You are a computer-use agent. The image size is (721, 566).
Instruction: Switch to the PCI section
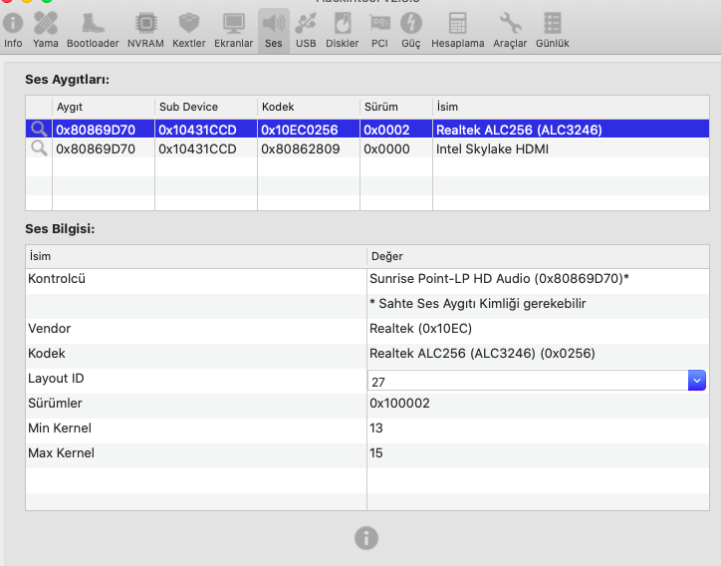pyautogui.click(x=379, y=28)
